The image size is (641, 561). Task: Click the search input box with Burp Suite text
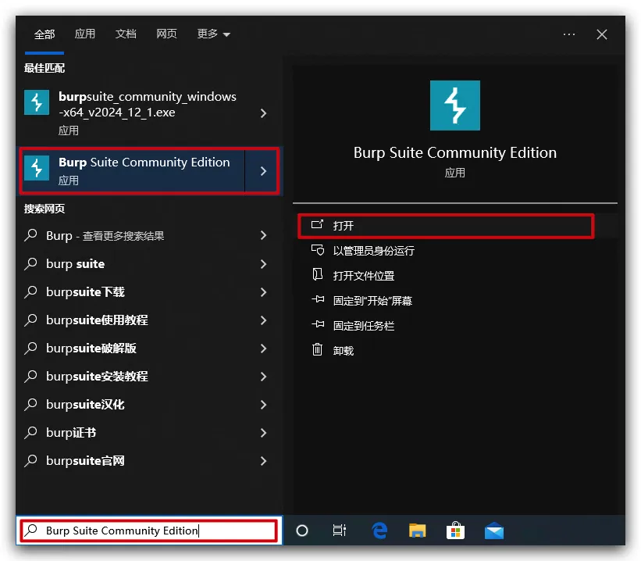coord(148,531)
